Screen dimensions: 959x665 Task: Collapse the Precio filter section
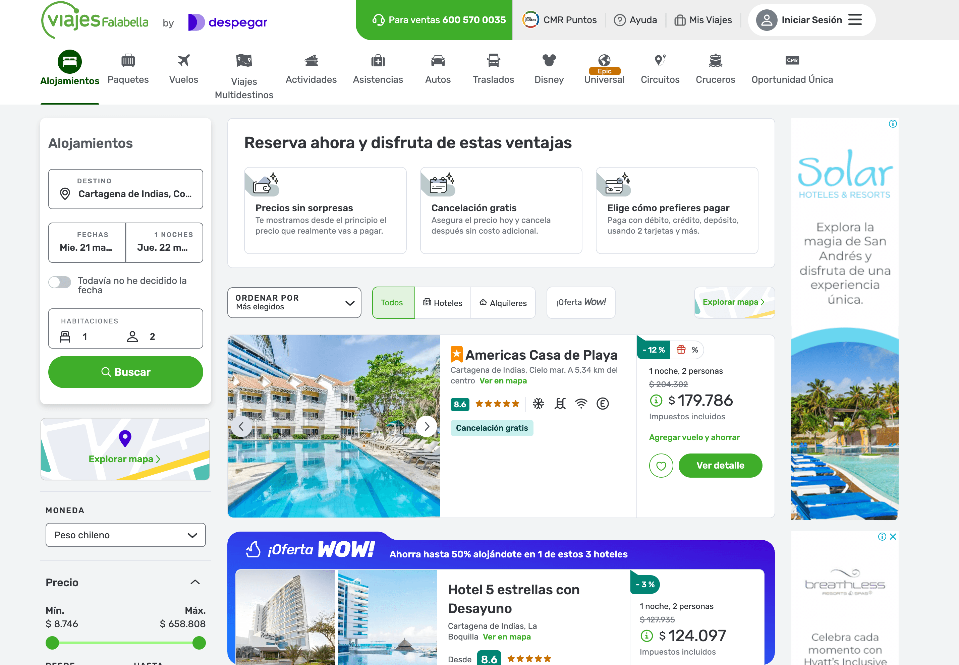coord(194,582)
